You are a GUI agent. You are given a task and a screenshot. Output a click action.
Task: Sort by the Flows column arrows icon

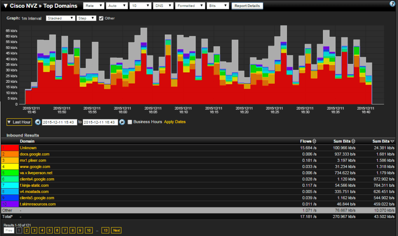coord(314,141)
